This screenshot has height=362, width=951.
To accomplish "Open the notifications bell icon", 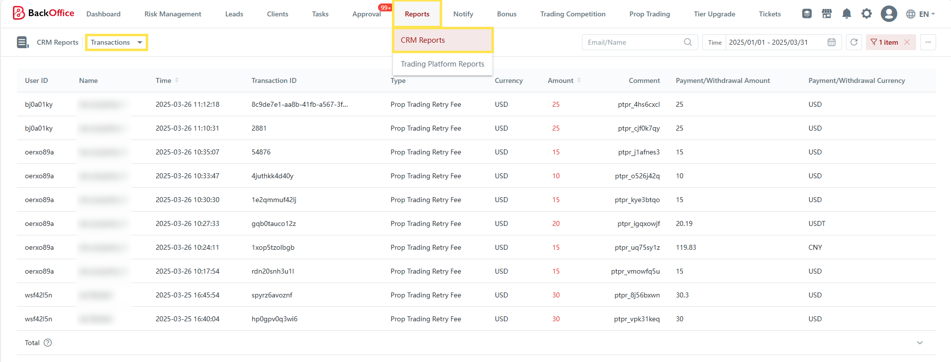I will click(x=847, y=14).
